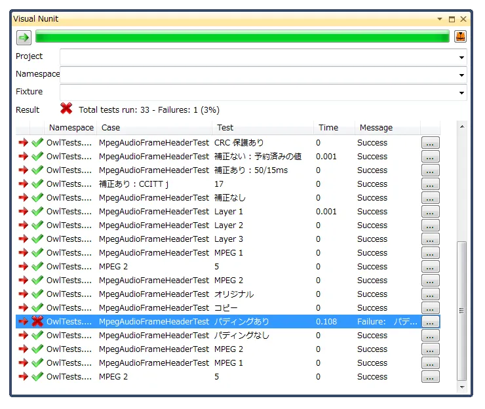Screen dimensions: 485x409
Task: Click run arrow for オリジナル row
Action: click(x=23, y=294)
